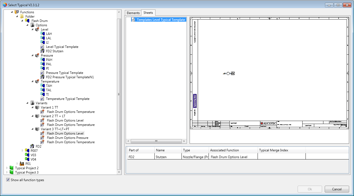
Task: Expand the P01 node
Action: click(x=17, y=164)
